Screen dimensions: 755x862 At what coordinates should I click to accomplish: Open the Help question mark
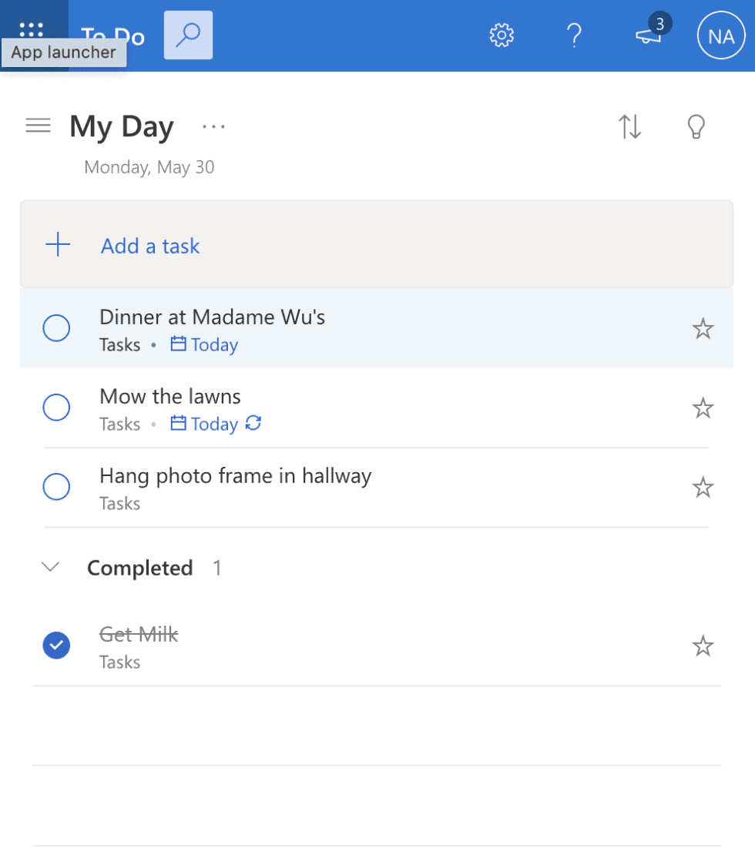pos(574,35)
